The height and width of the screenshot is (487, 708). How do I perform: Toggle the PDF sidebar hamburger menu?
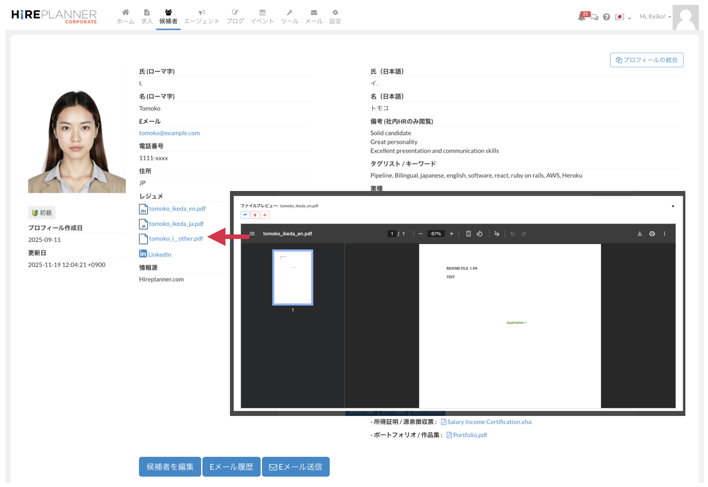pos(252,234)
